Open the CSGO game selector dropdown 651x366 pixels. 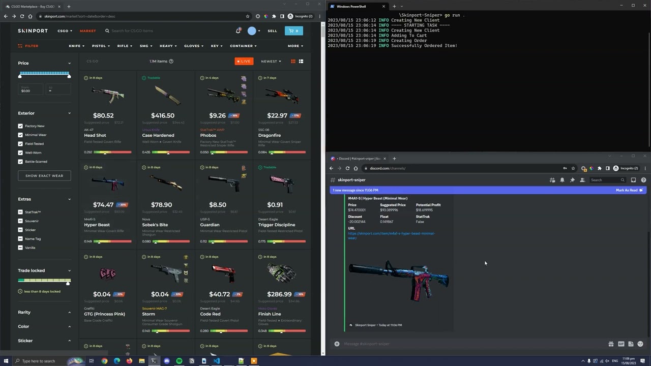[65, 31]
